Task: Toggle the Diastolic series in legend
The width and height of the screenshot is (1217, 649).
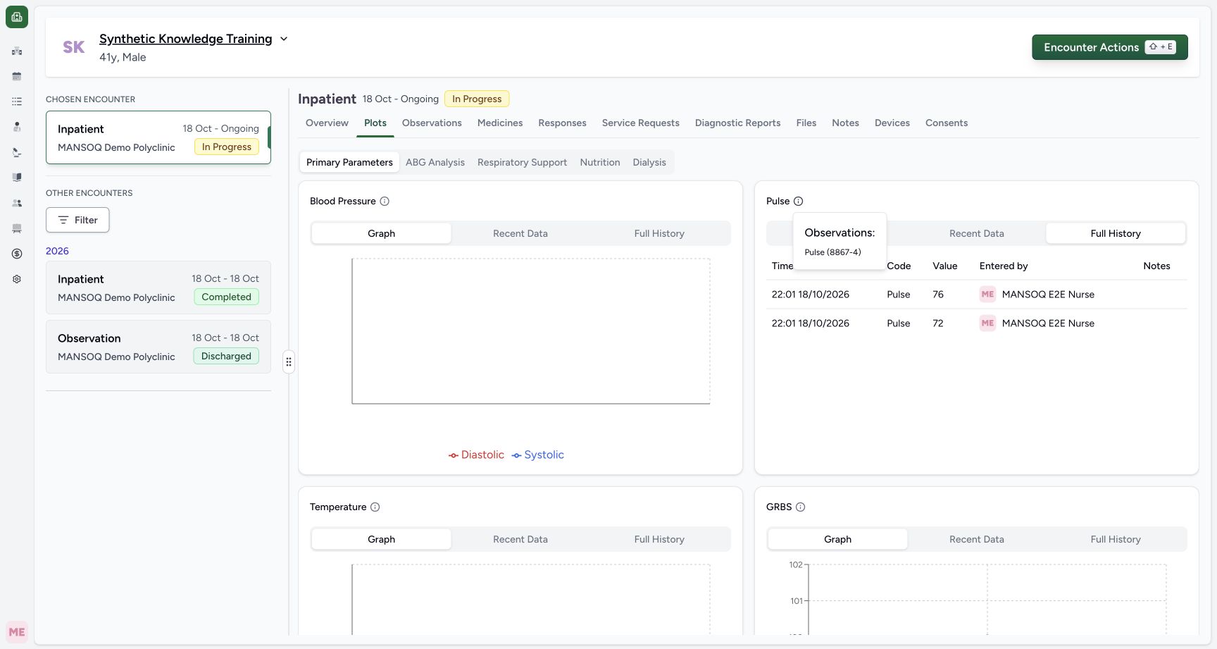Action: (476, 455)
